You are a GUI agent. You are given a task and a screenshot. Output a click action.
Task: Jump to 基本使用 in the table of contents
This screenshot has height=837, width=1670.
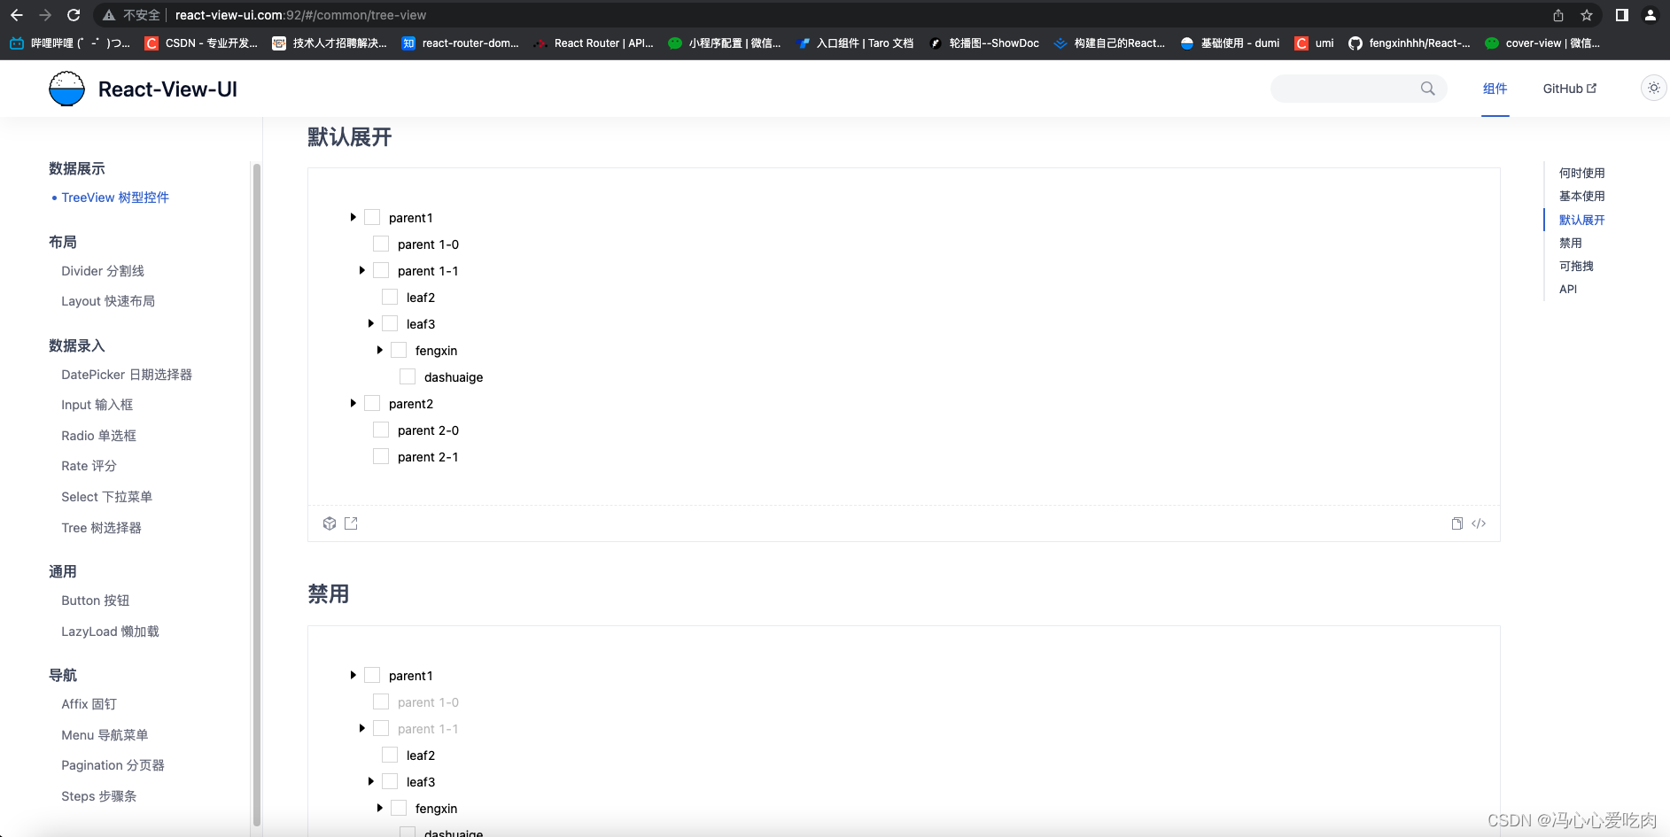[x=1581, y=196]
